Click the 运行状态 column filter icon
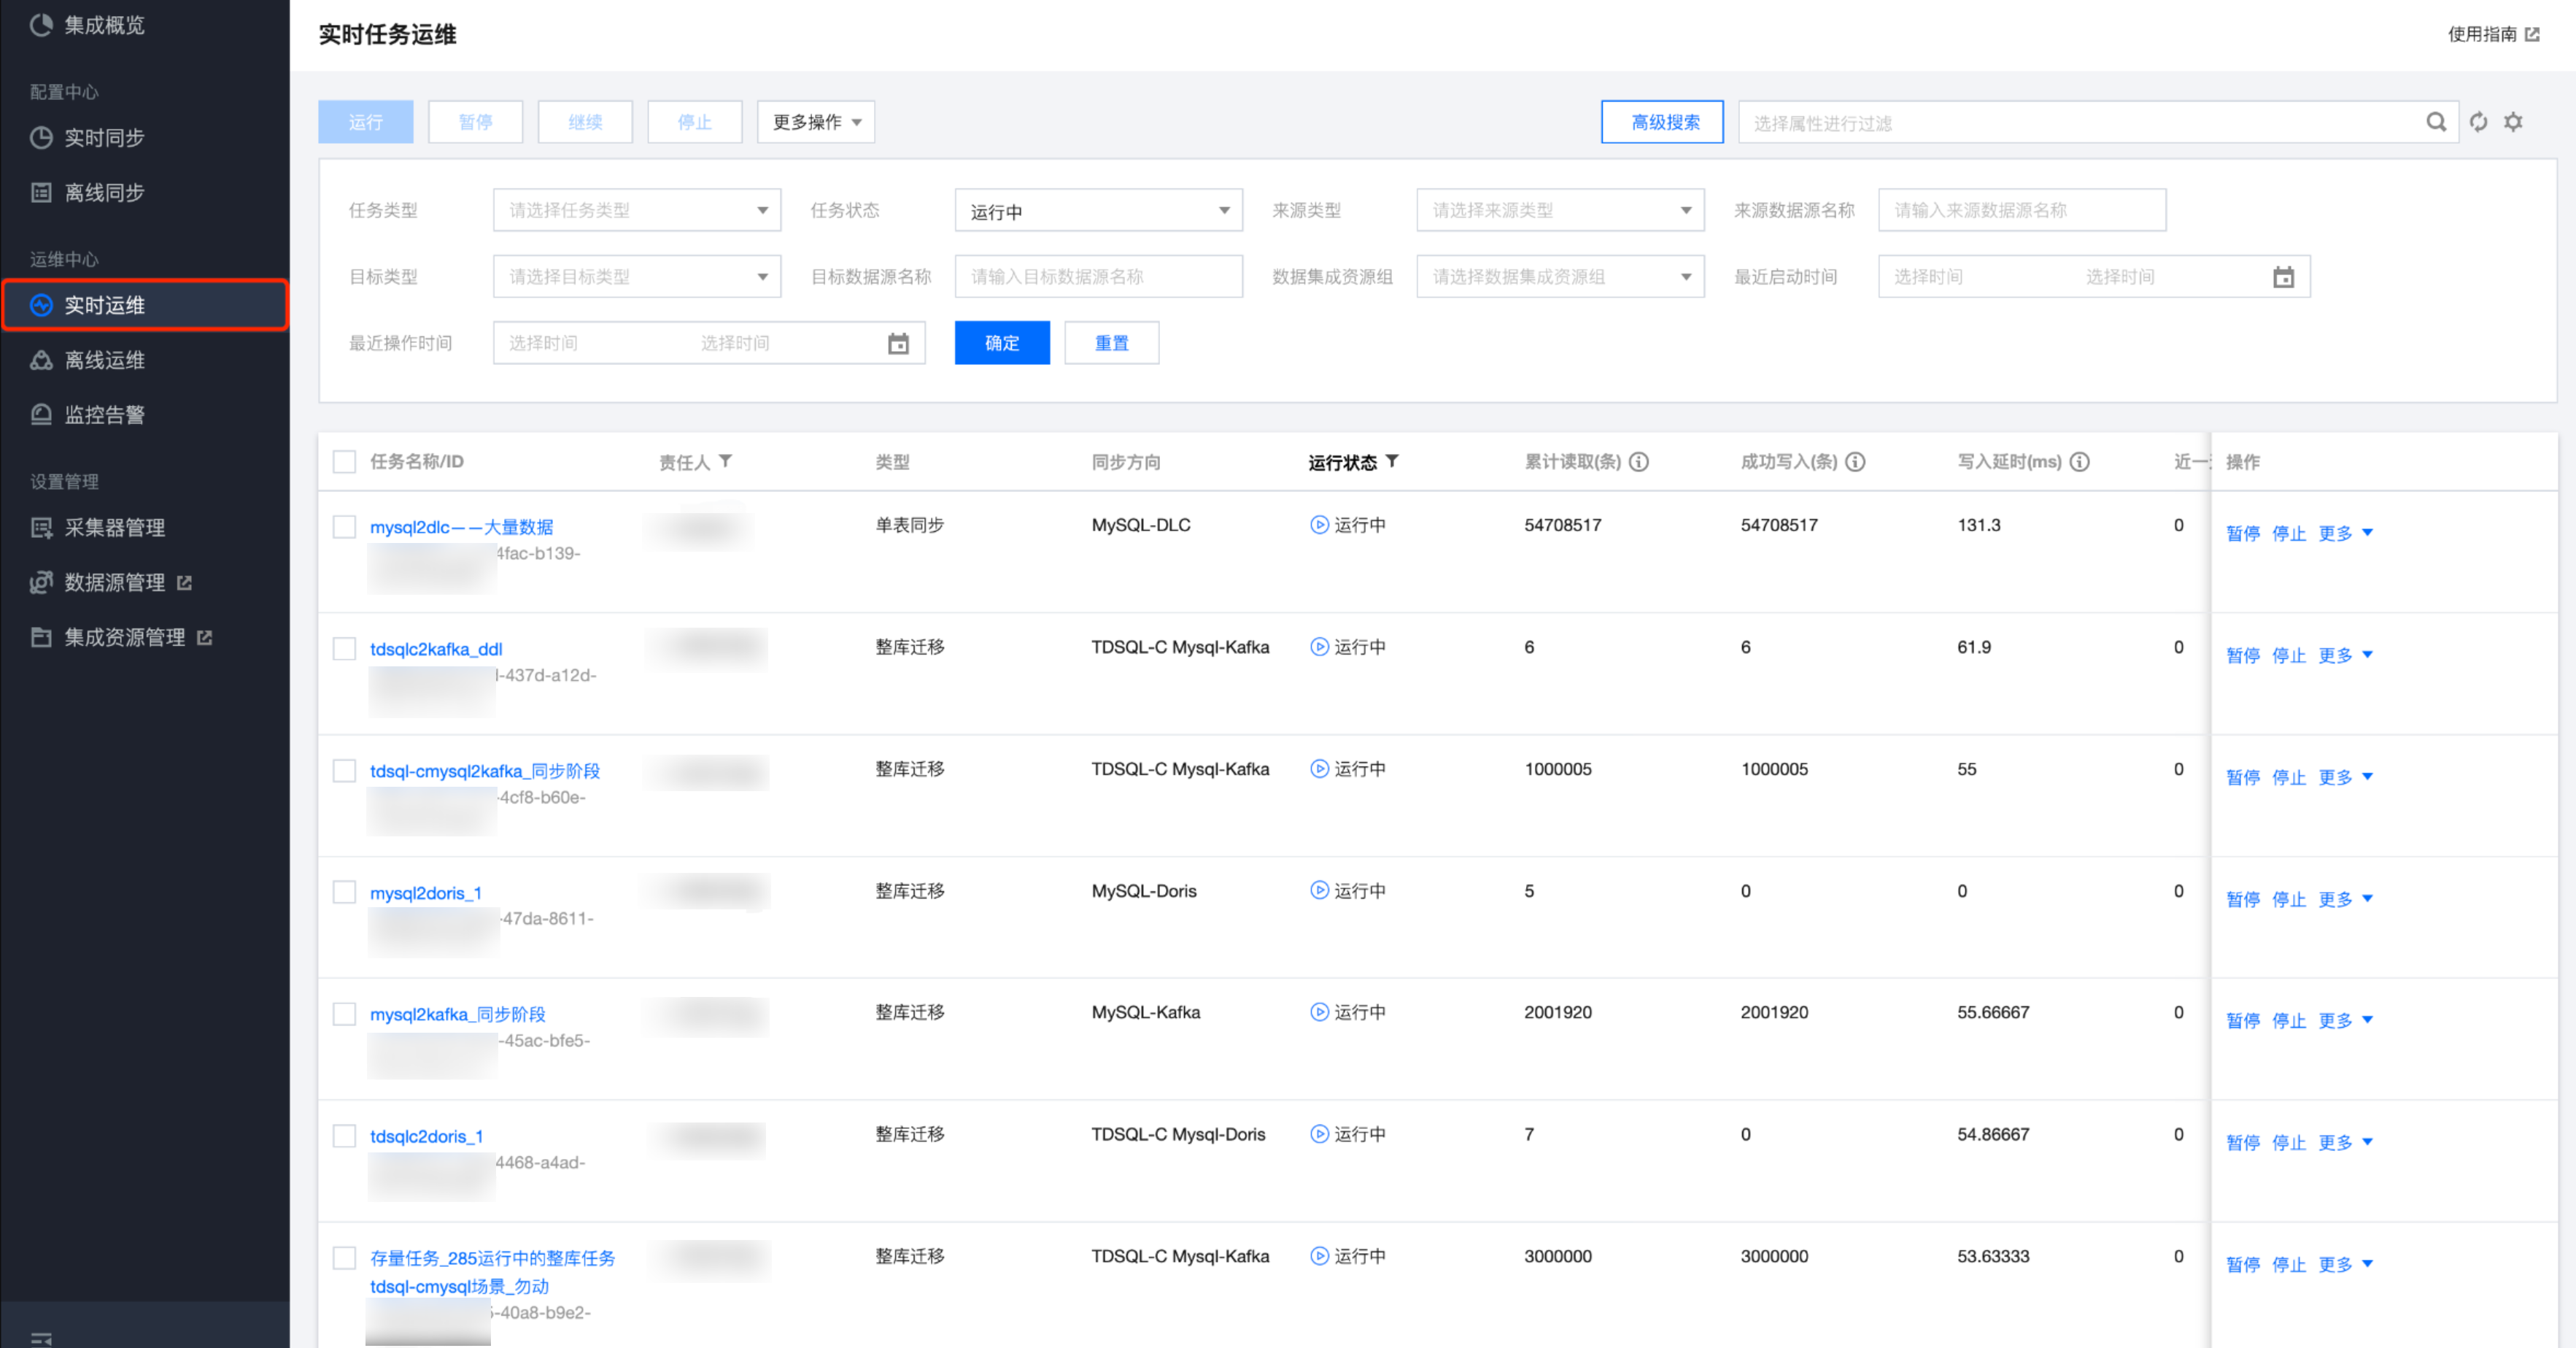 (1392, 461)
